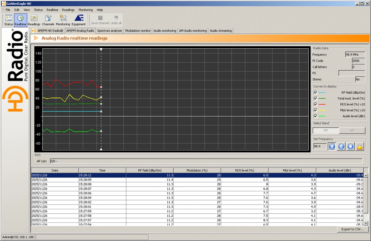371x241 pixels.
Task: Open Monitoring from the toolbar
Action: (63, 20)
